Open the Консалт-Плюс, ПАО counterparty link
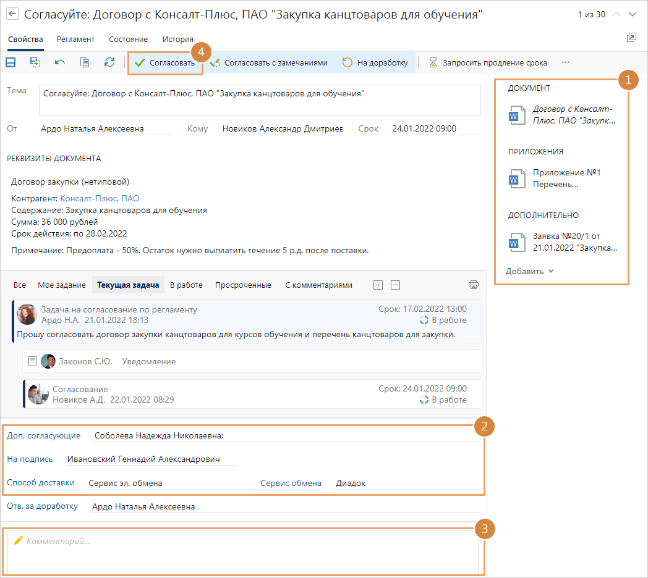 (x=100, y=198)
